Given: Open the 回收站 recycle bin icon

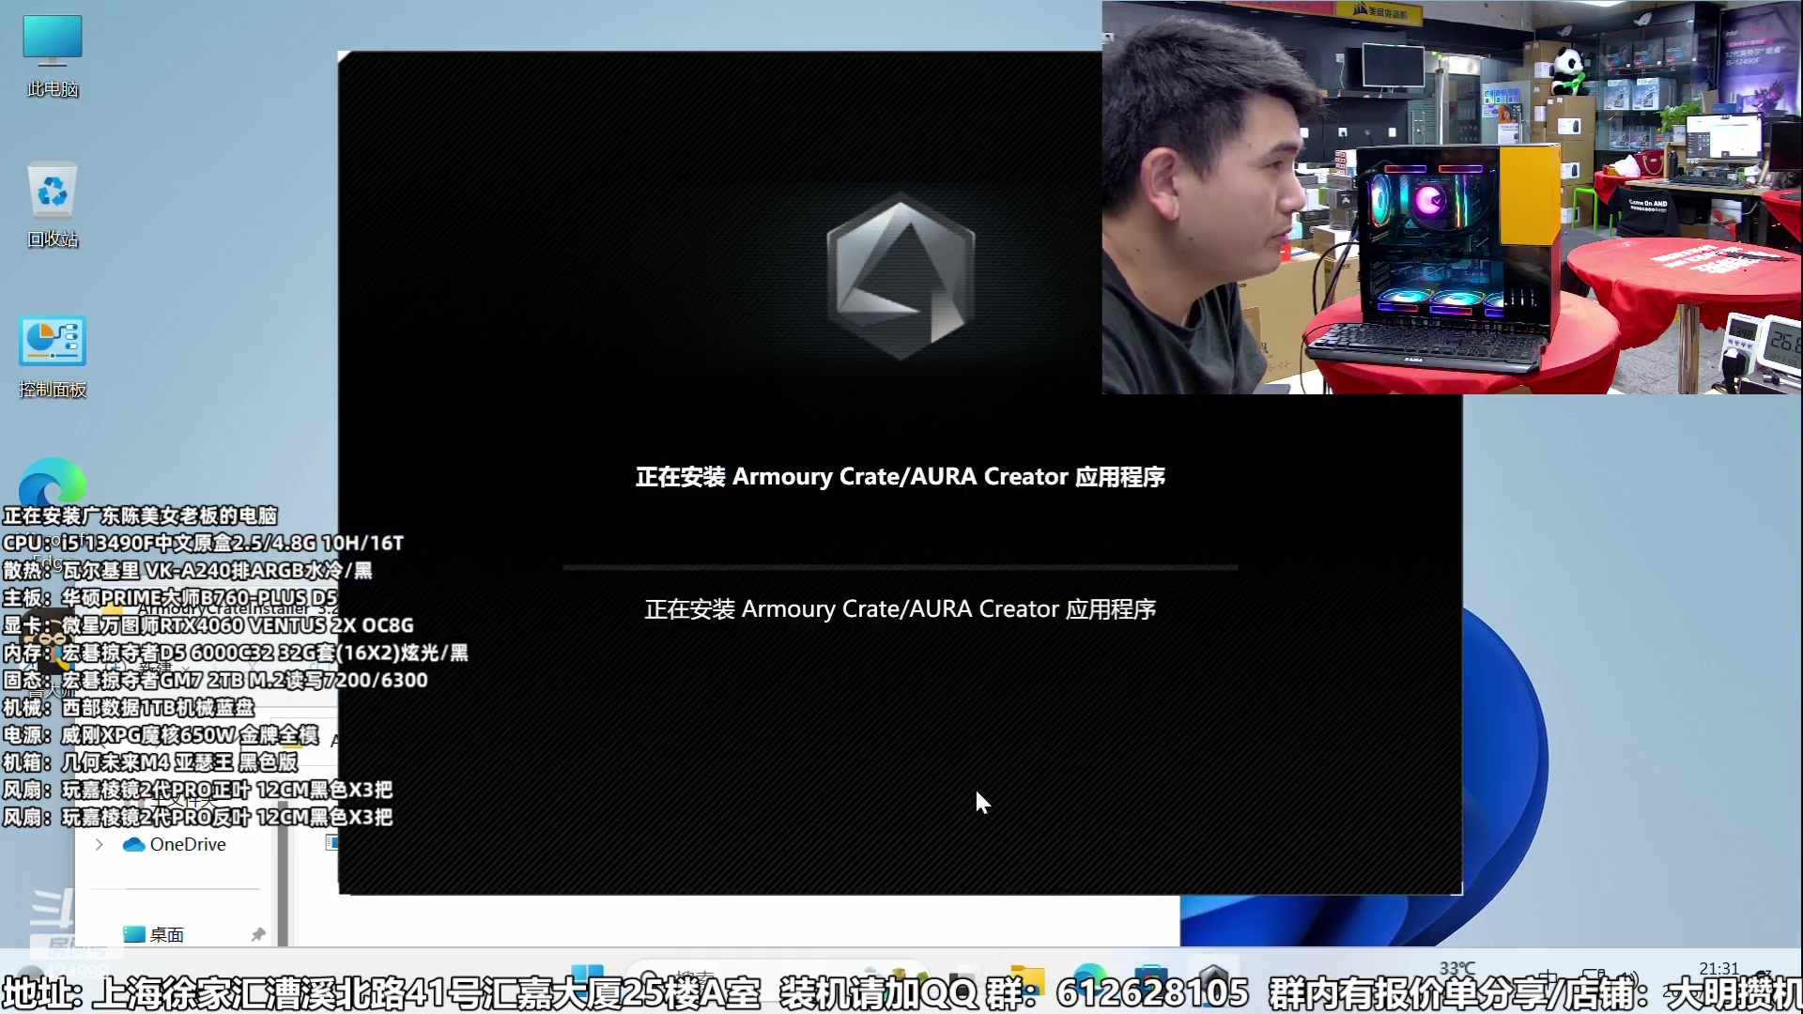Looking at the screenshot, I should click(x=53, y=192).
